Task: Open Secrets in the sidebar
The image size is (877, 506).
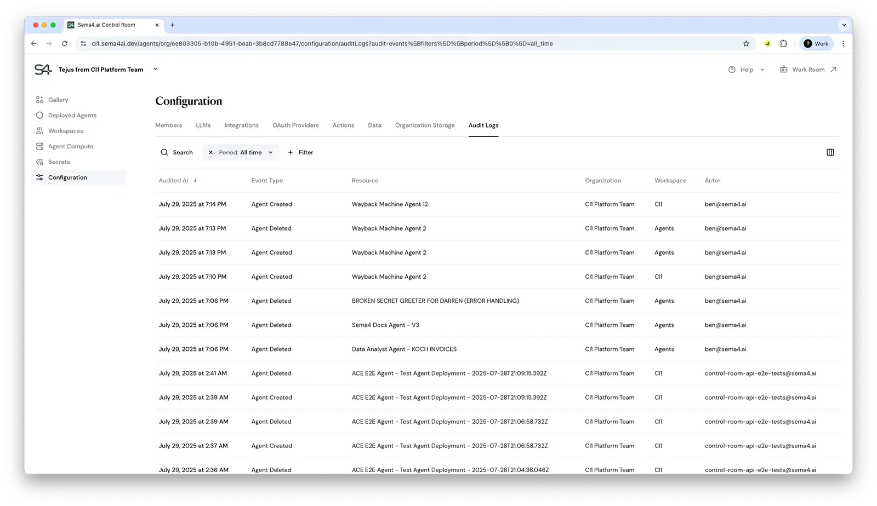Action: click(59, 162)
